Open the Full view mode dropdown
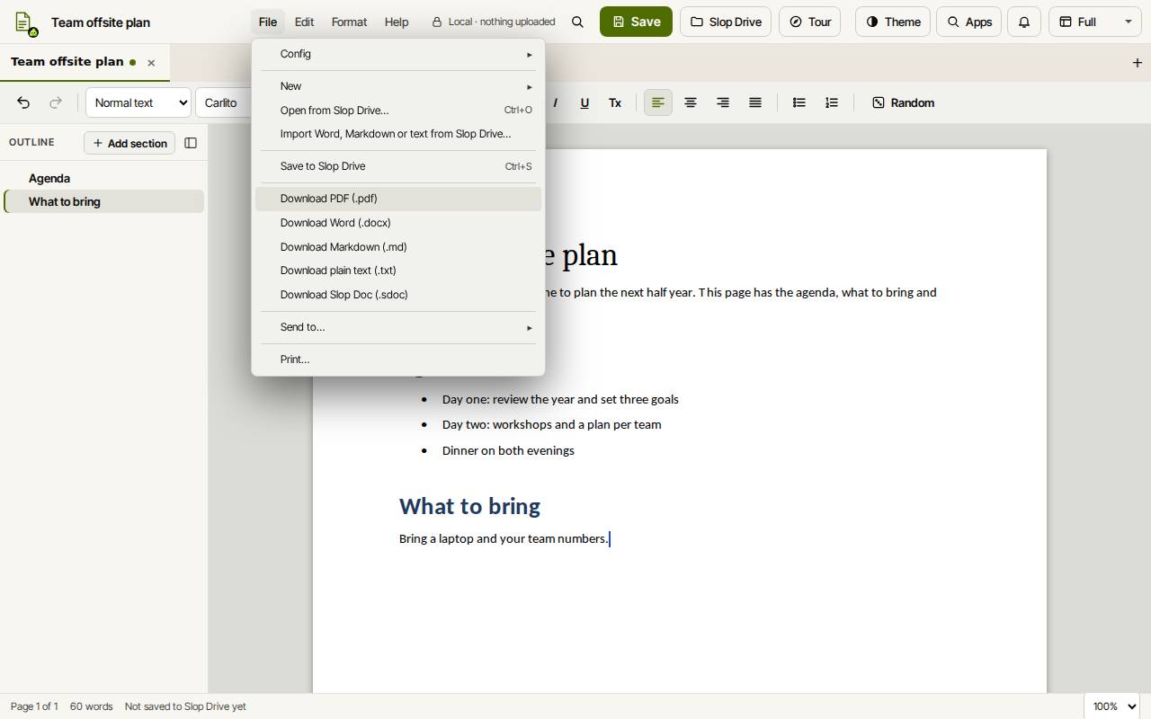This screenshot has width=1151, height=719. (x=1094, y=22)
